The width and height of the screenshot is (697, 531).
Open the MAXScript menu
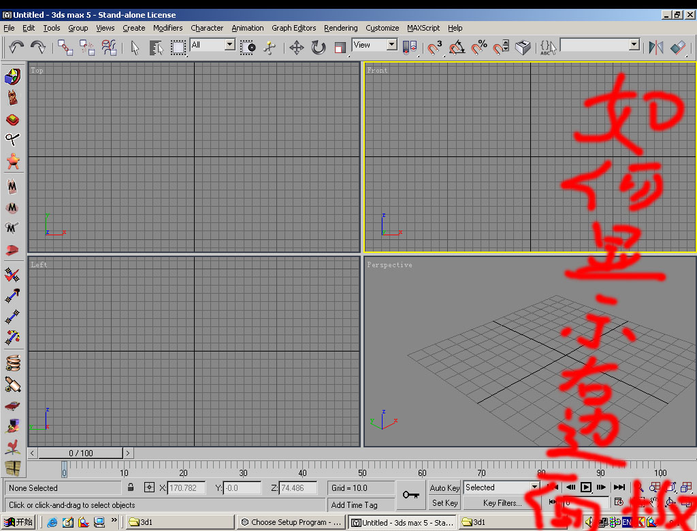point(423,28)
